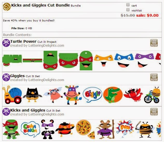Select the snail on red tractor thumbnail
This screenshot has width=164, height=142.
(x=12, y=95)
